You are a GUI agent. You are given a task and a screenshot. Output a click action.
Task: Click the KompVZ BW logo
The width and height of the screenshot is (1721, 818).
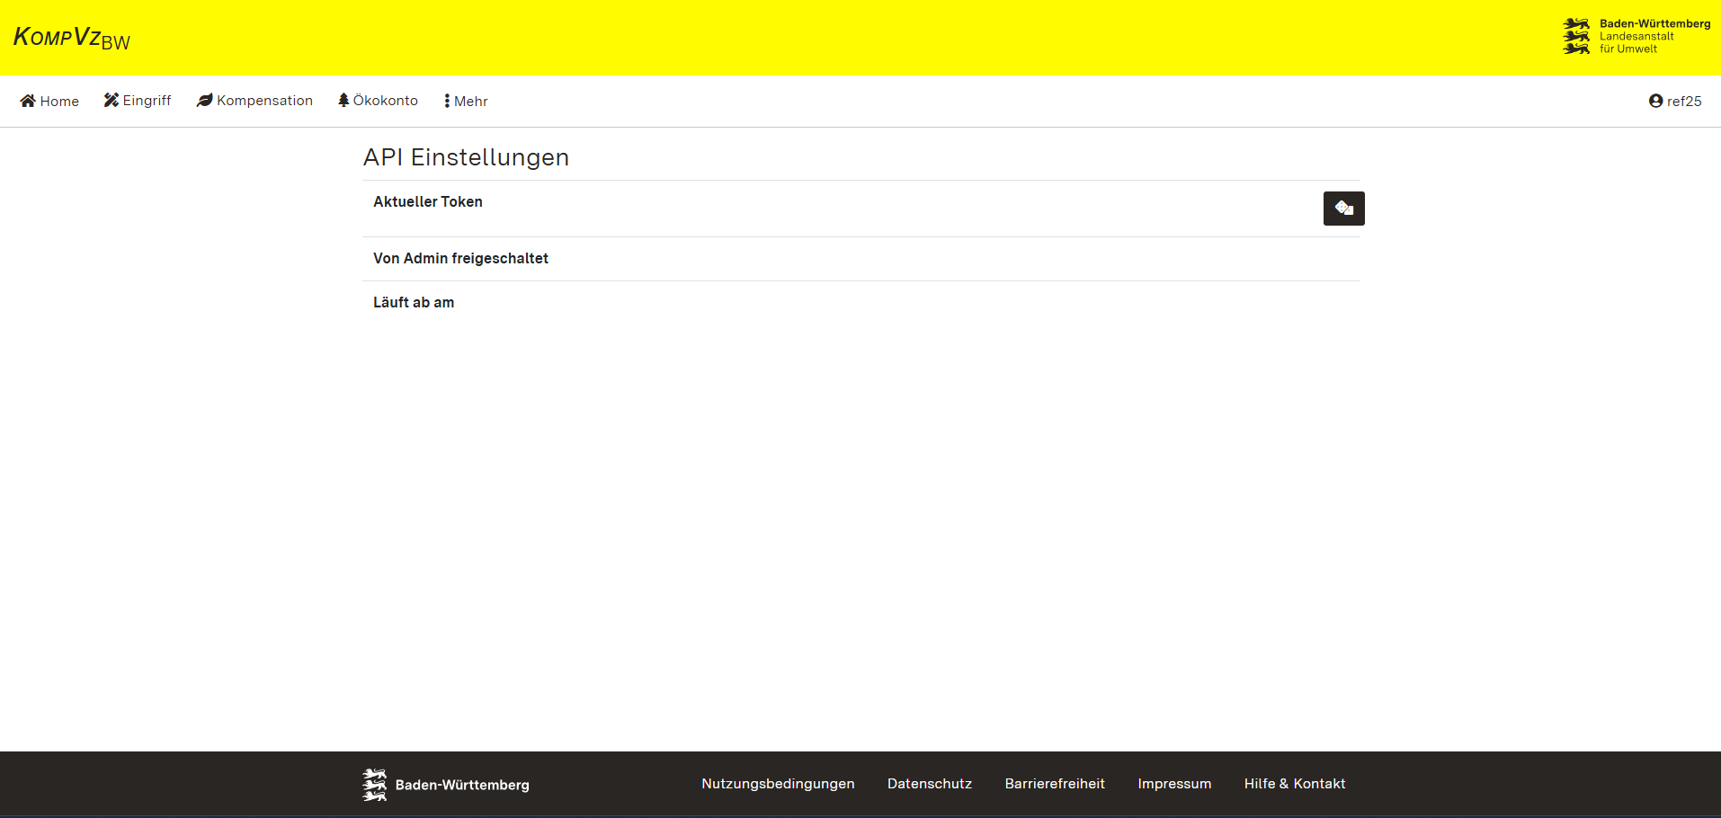(x=72, y=38)
